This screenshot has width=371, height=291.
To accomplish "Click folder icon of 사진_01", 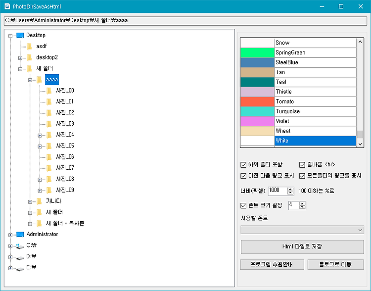I will tap(49, 102).
